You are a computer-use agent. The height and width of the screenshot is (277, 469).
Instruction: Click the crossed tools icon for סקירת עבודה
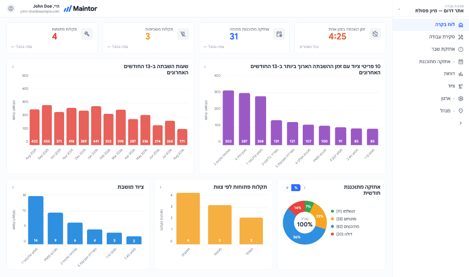click(461, 37)
